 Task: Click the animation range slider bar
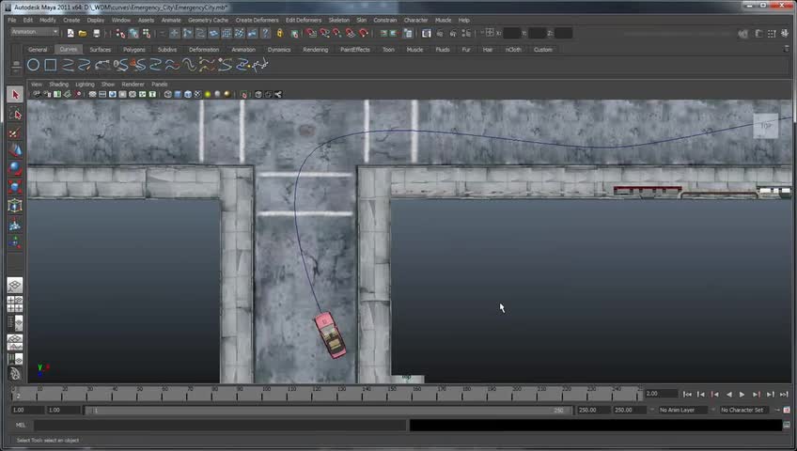[329, 410]
